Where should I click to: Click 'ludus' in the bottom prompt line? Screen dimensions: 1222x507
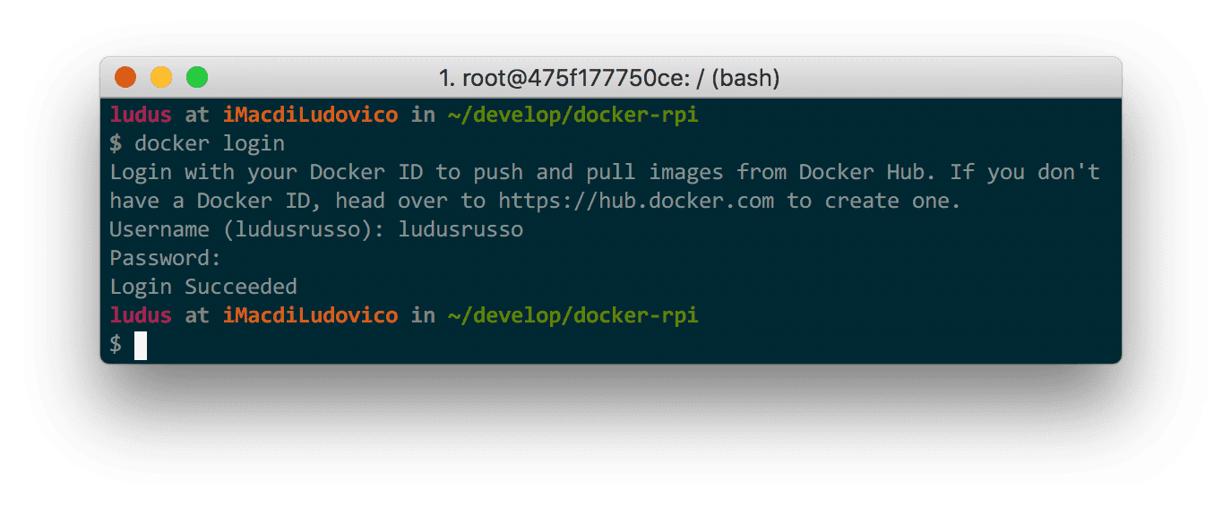[x=141, y=315]
